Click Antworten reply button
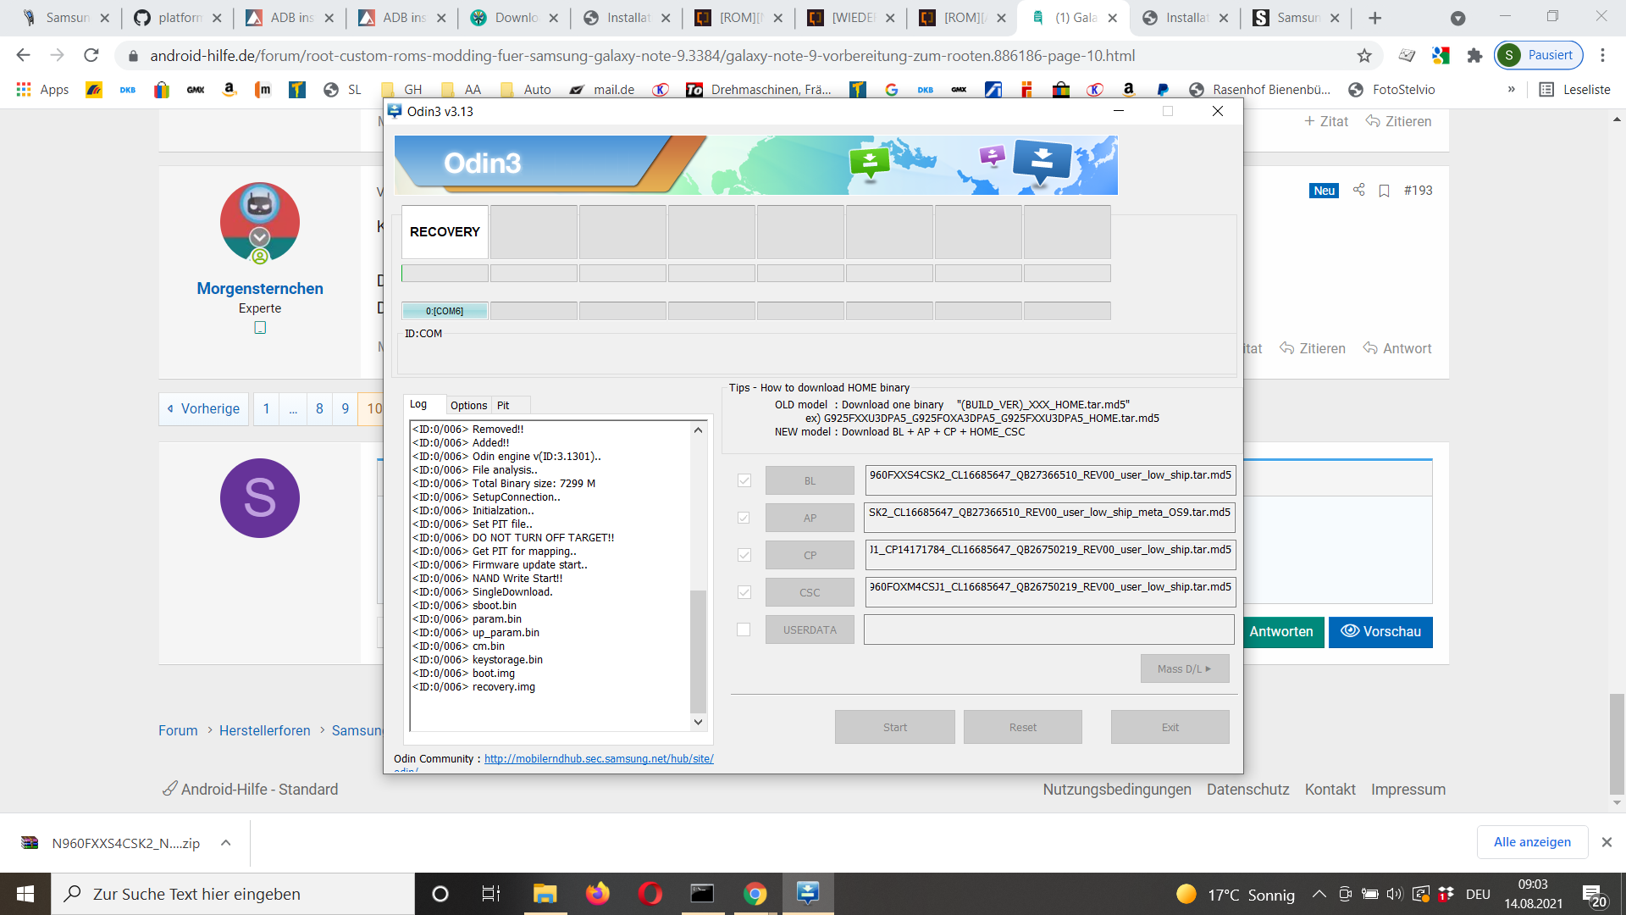This screenshot has height=915, width=1626. point(1280,632)
